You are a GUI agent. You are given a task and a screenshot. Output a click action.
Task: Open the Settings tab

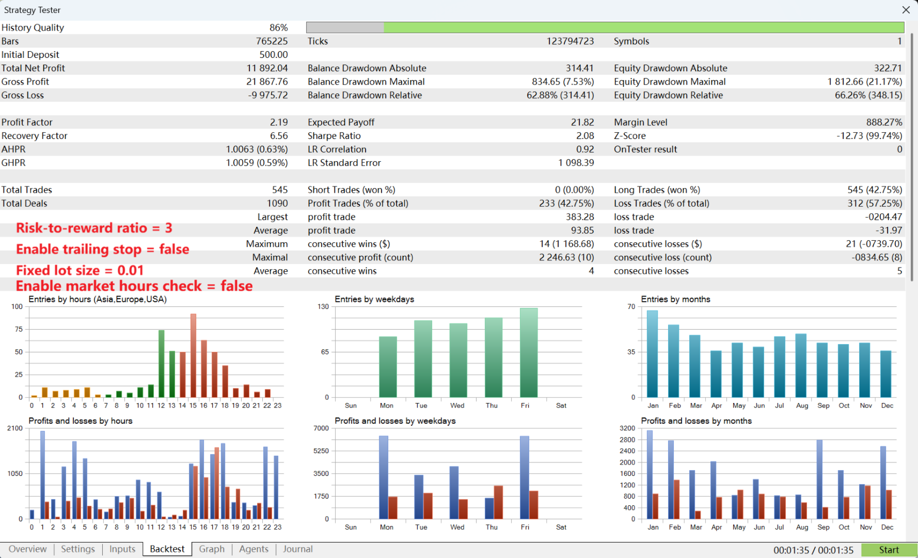pyautogui.click(x=78, y=549)
